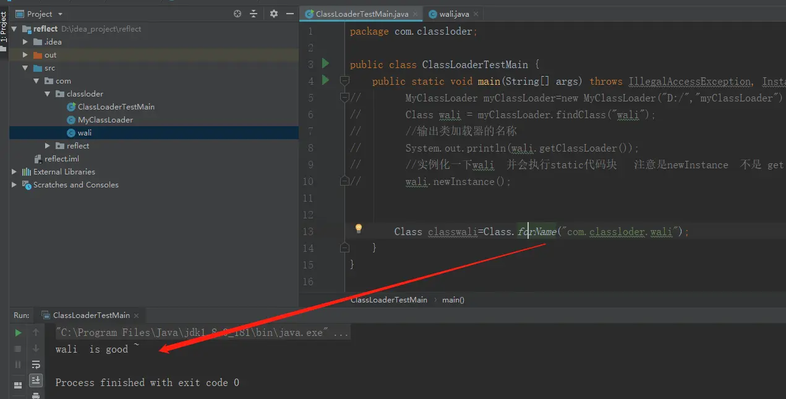Fold main method at line 4 marker
Viewport: 786px width, 399px height.
[x=344, y=80]
